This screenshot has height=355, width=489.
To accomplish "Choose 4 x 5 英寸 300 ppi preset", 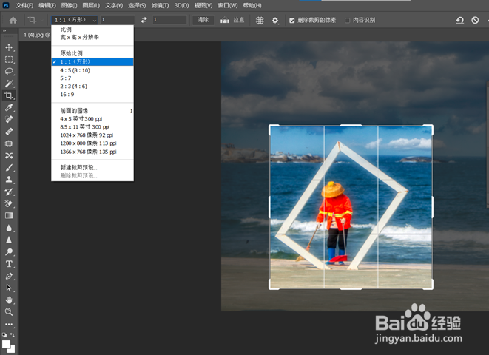I will tap(92, 119).
